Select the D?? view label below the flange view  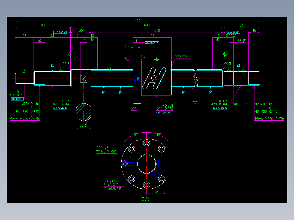146,199
